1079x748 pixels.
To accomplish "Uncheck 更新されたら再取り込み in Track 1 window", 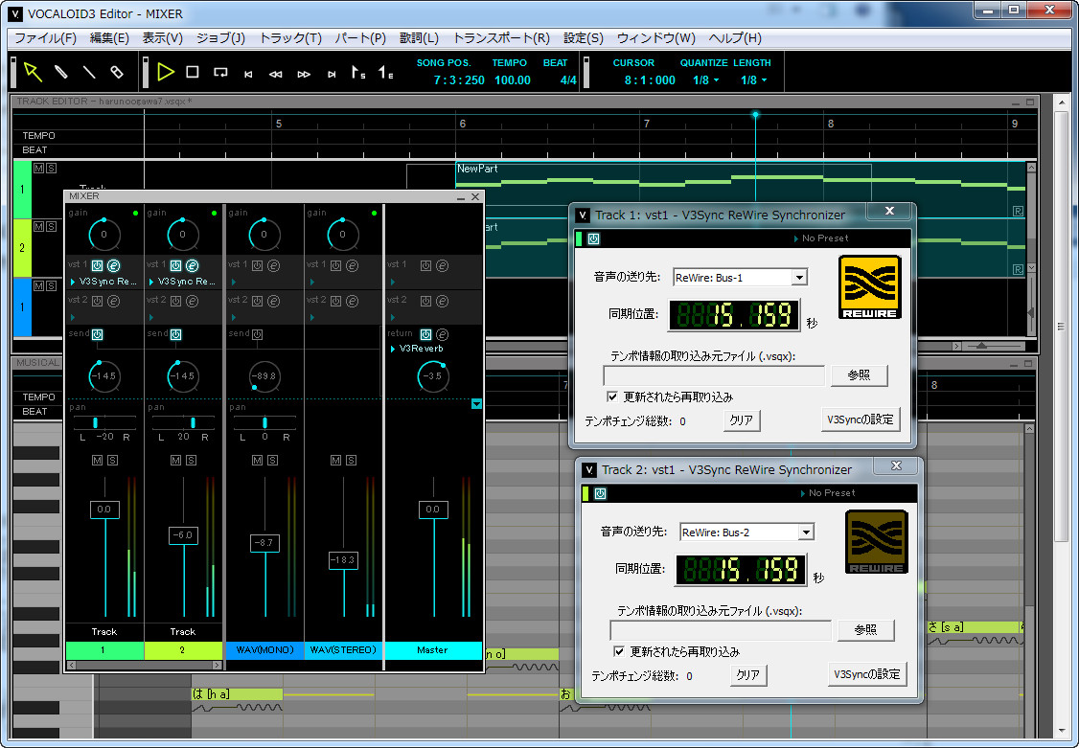I will tap(611, 397).
